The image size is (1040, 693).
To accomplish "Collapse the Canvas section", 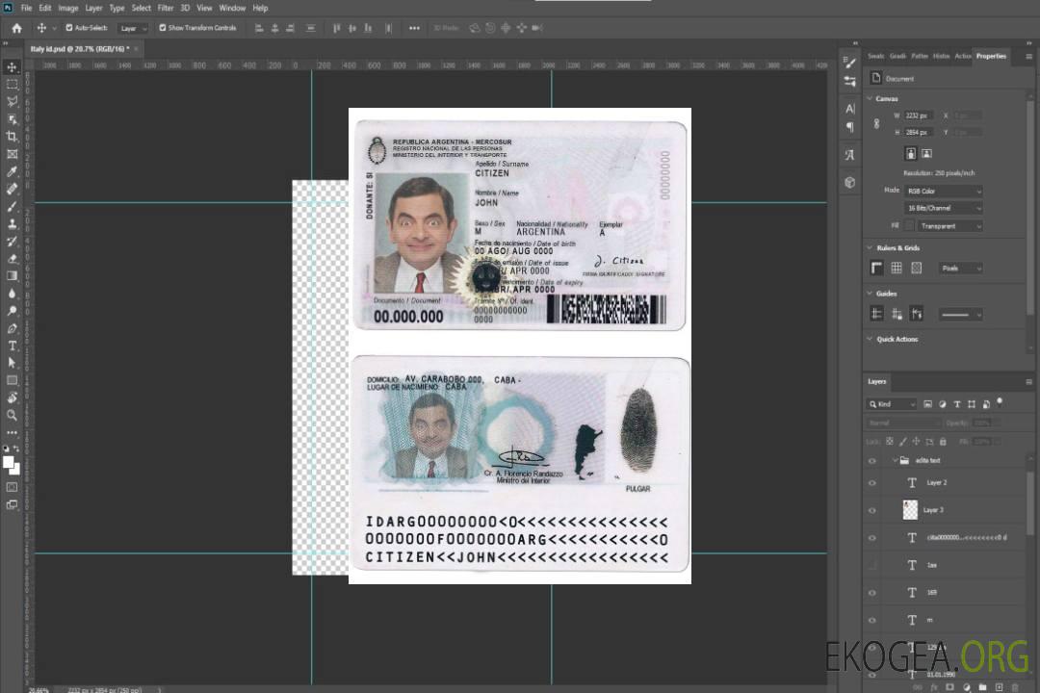I will pyautogui.click(x=870, y=98).
